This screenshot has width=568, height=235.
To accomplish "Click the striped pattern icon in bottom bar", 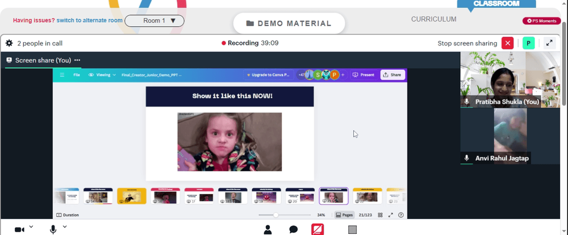I will click(352, 229).
